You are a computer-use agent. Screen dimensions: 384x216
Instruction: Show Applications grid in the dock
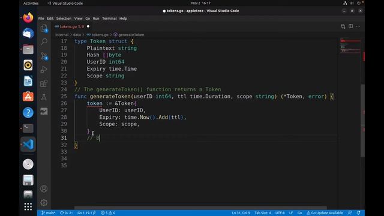click(x=28, y=206)
